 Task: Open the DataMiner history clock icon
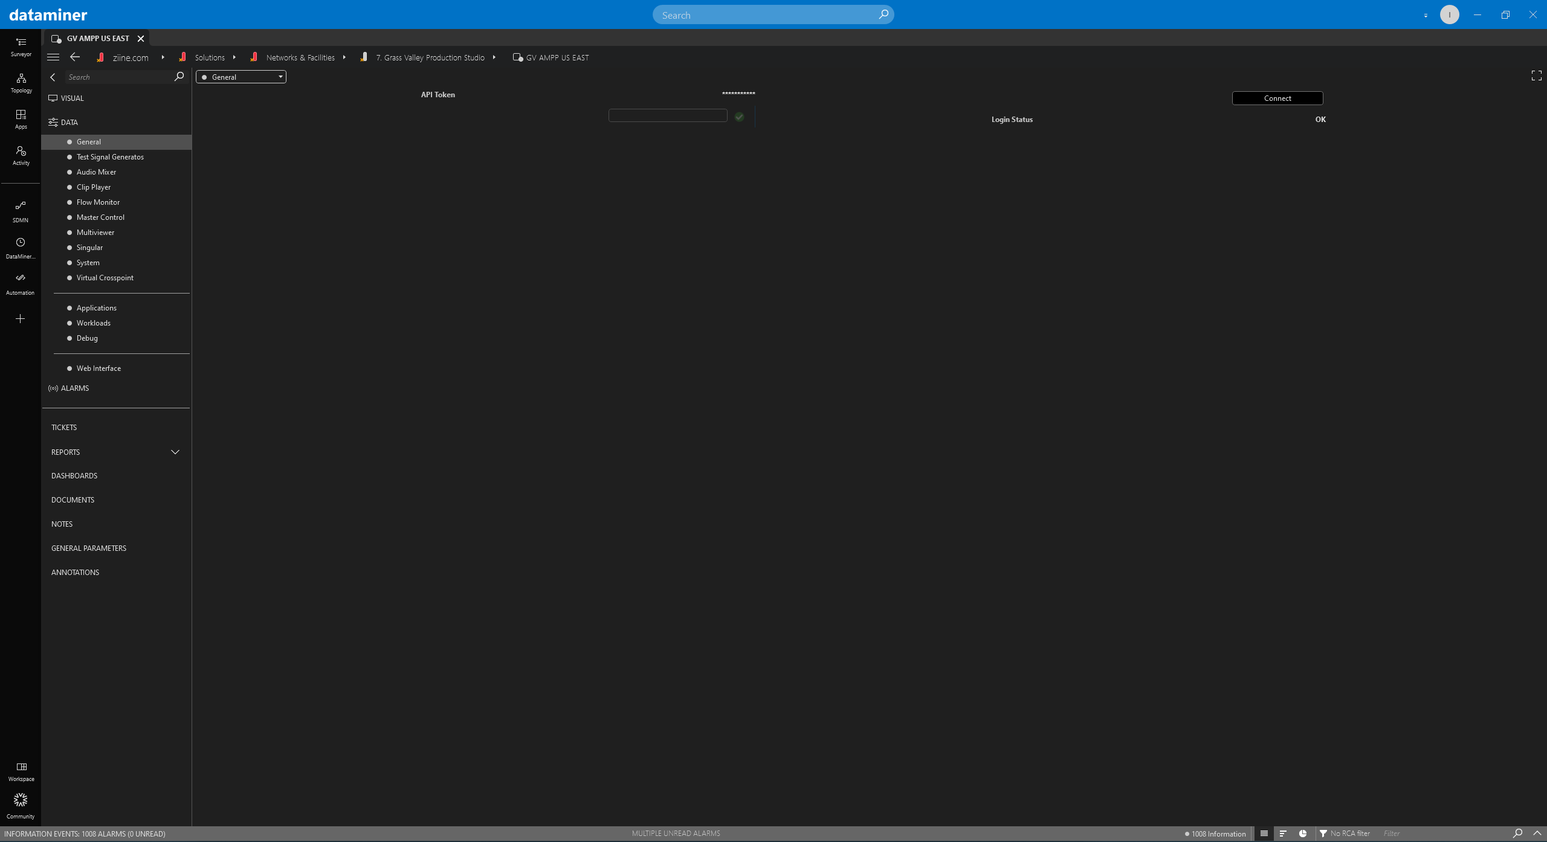click(21, 242)
